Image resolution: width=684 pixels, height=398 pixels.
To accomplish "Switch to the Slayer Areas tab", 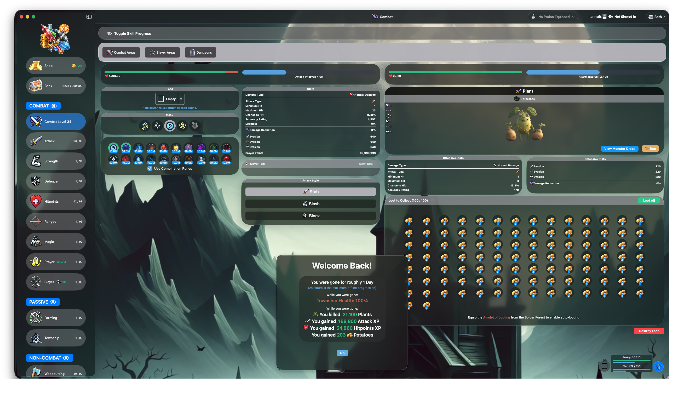I will pos(162,52).
